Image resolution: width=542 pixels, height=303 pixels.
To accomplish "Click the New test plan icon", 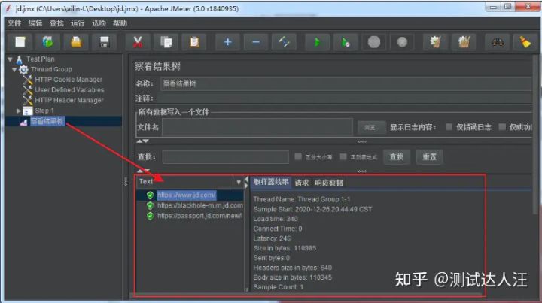I will pyautogui.click(x=20, y=42).
